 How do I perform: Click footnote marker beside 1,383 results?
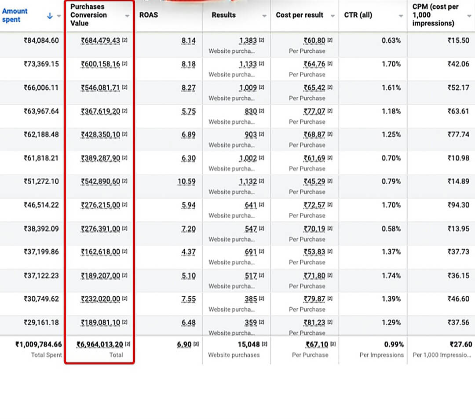(x=261, y=40)
